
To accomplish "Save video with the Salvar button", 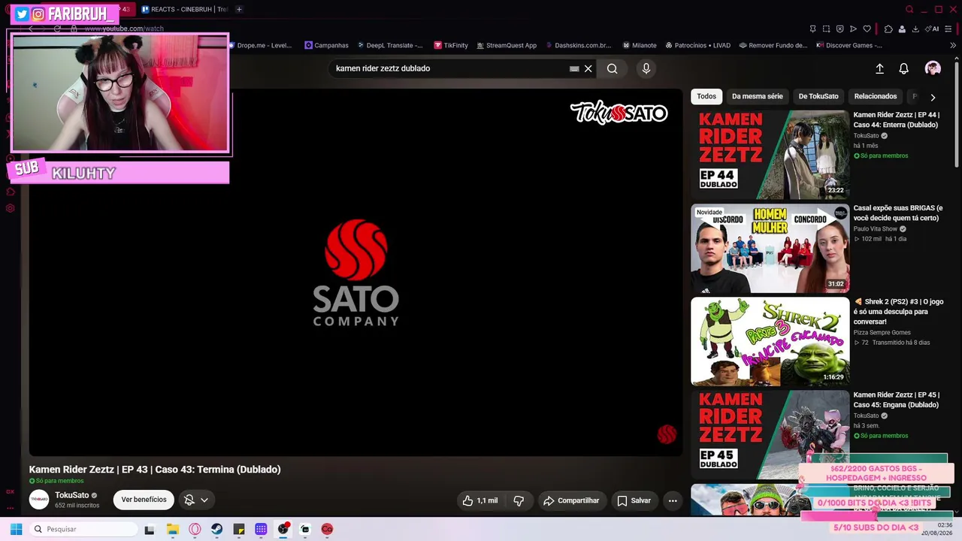I will tap(634, 500).
